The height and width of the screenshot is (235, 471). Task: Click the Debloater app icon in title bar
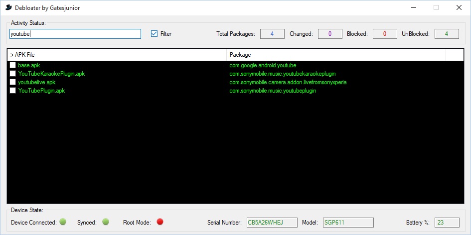tap(8, 8)
